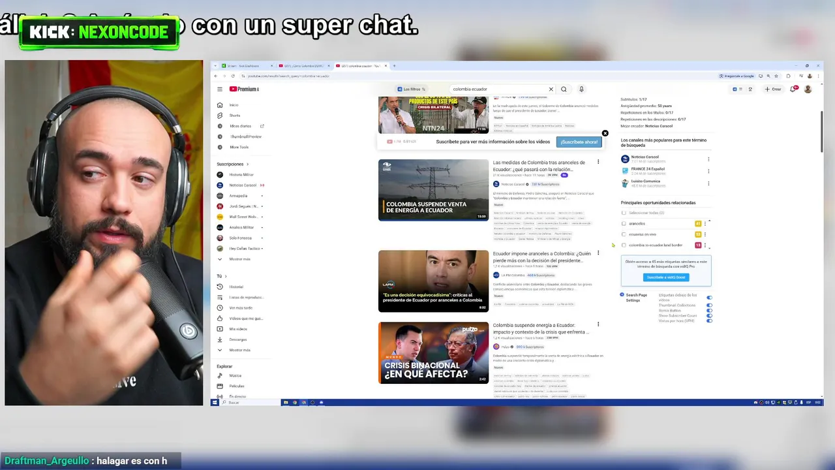Image resolution: width=835 pixels, height=470 pixels.
Task: Open more options for aranceles keyword
Action: coord(705,223)
